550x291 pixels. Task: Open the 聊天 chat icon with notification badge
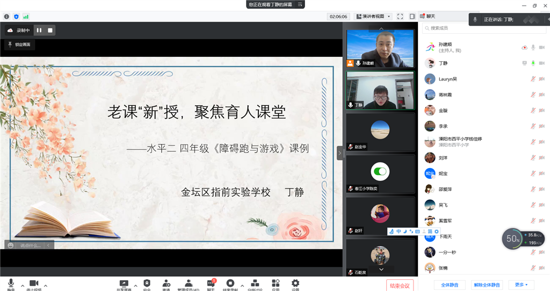point(211,283)
